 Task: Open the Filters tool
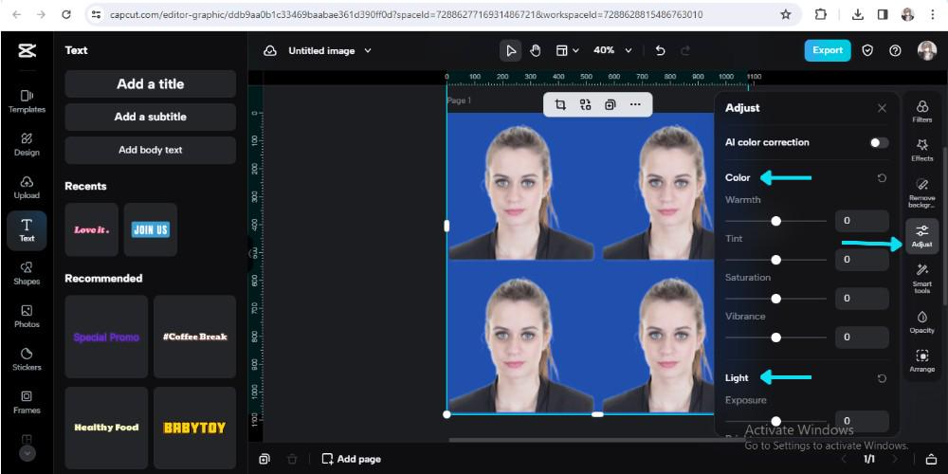[x=922, y=112]
